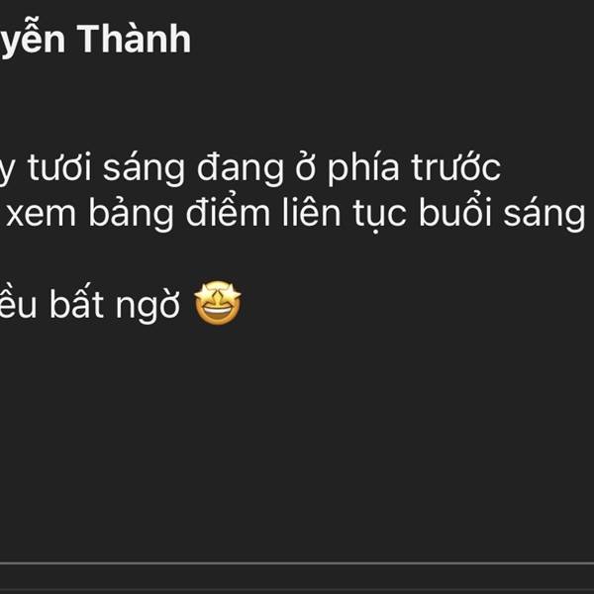Select the word 'bảng' in the post
This screenshot has width=594, height=594.
(x=131, y=214)
